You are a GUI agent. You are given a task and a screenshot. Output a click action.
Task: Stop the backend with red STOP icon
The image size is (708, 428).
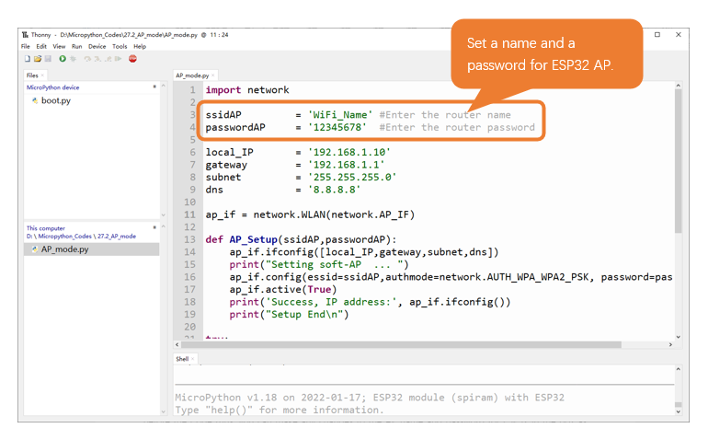132,59
